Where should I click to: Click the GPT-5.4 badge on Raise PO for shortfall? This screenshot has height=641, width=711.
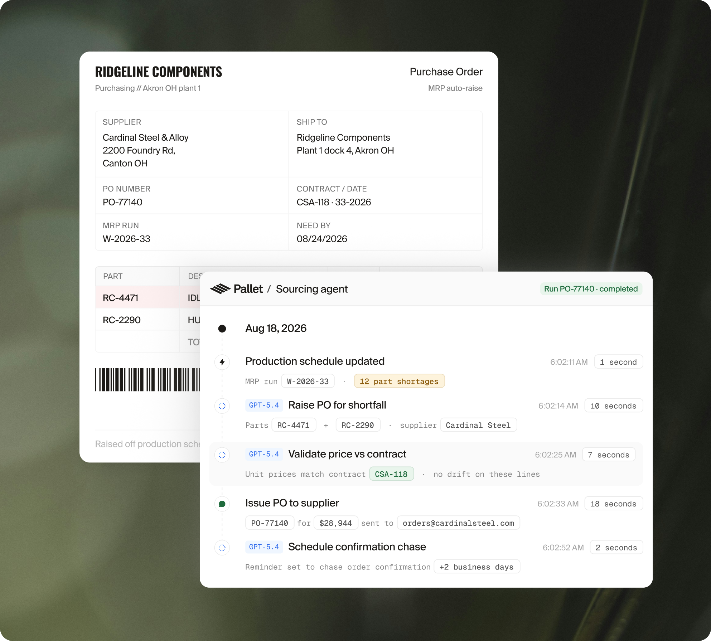(x=264, y=405)
